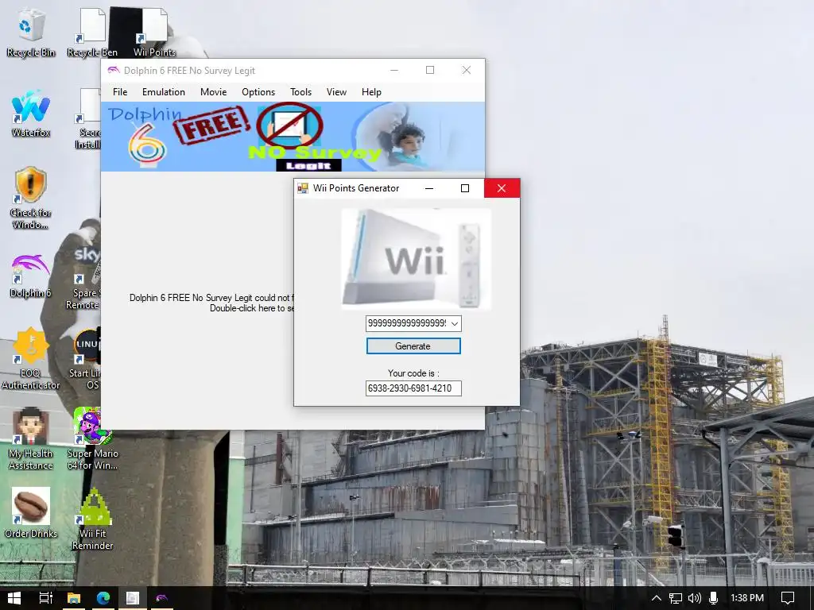Open the notification action center
814x610 pixels.
pyautogui.click(x=788, y=598)
